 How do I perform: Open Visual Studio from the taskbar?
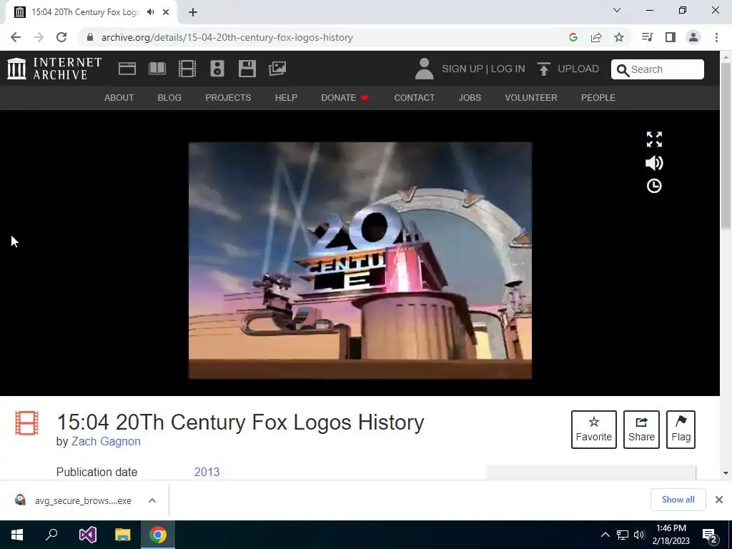tap(87, 535)
